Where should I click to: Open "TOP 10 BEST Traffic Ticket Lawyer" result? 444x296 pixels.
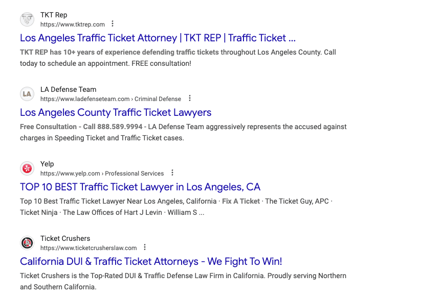click(140, 187)
